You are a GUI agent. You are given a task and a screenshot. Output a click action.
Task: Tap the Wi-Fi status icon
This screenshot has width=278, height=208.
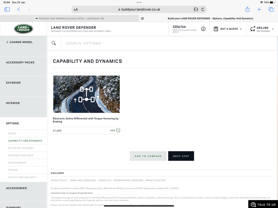pyautogui.click(x=261, y=3)
